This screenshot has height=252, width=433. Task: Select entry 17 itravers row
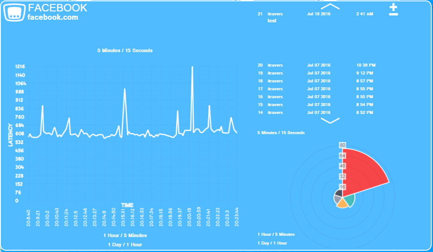pos(316,89)
